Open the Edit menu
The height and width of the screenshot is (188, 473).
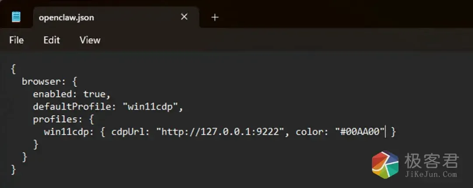pos(51,40)
